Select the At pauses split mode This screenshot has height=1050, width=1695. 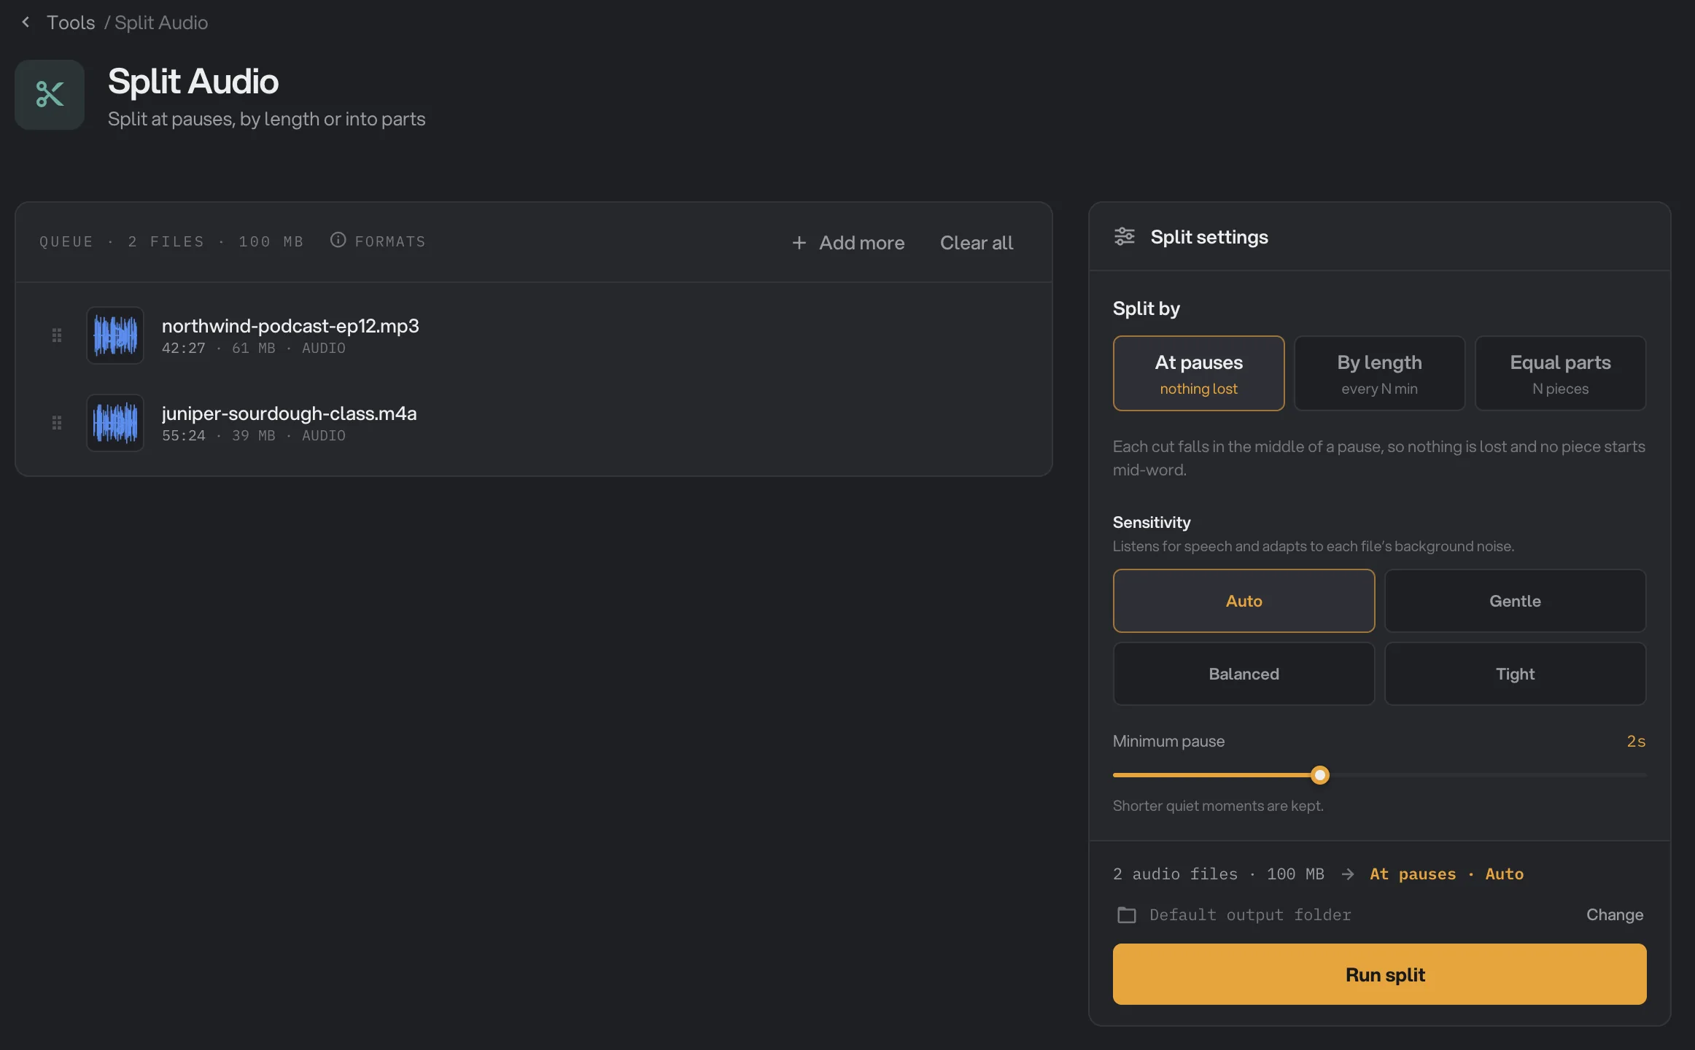pyautogui.click(x=1198, y=373)
